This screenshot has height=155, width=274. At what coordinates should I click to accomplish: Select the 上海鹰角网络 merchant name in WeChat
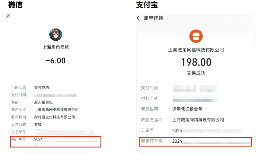click(56, 47)
